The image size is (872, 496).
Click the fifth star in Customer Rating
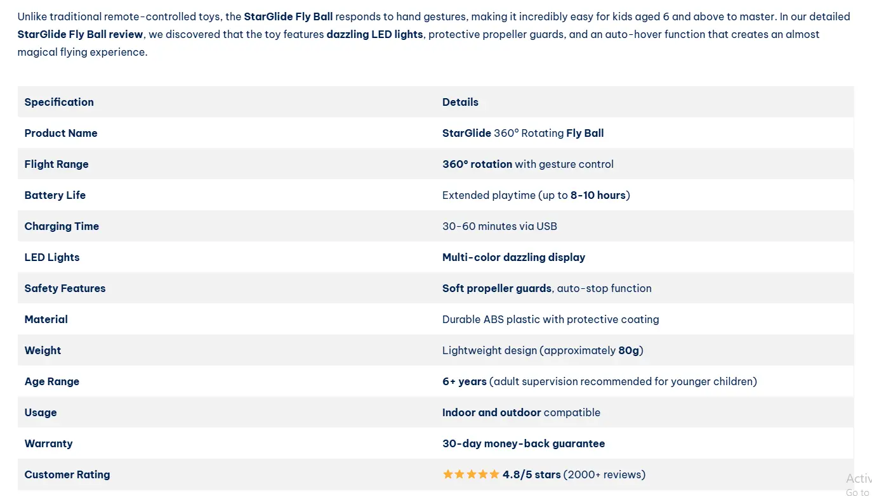pos(494,474)
